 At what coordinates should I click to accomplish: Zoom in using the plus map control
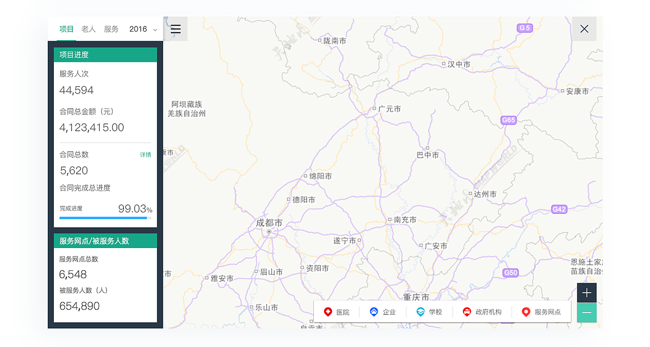click(586, 293)
